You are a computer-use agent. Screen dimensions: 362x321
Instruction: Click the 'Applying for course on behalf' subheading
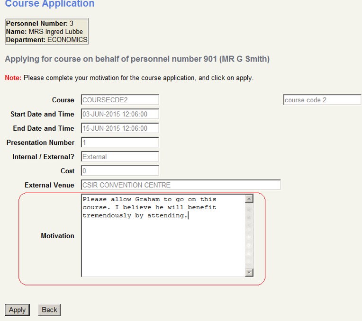pos(137,59)
